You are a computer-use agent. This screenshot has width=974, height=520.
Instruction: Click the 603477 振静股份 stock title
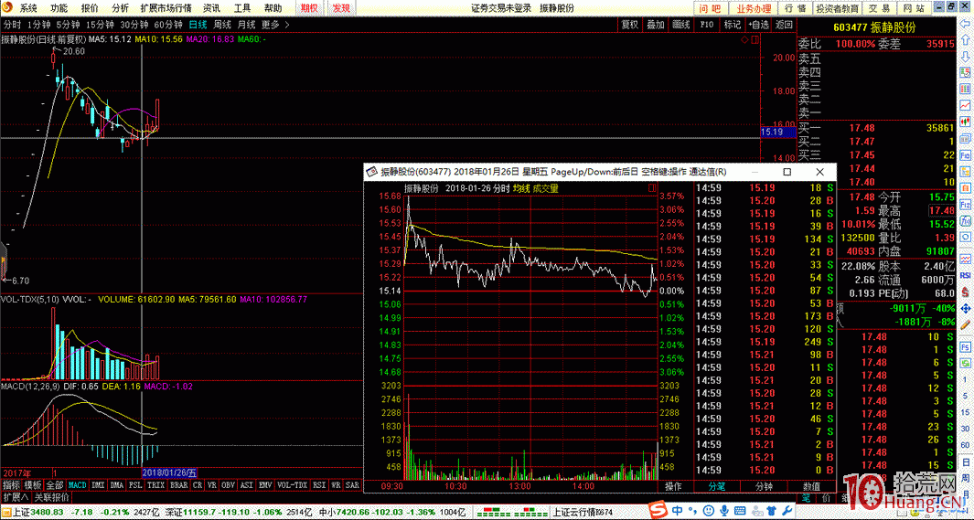(x=874, y=28)
